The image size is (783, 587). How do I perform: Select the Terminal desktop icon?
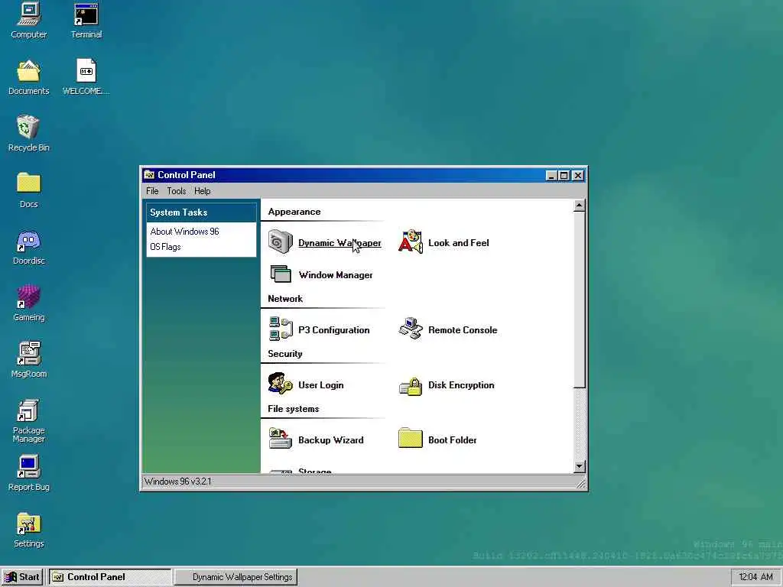pyautogui.click(x=86, y=15)
